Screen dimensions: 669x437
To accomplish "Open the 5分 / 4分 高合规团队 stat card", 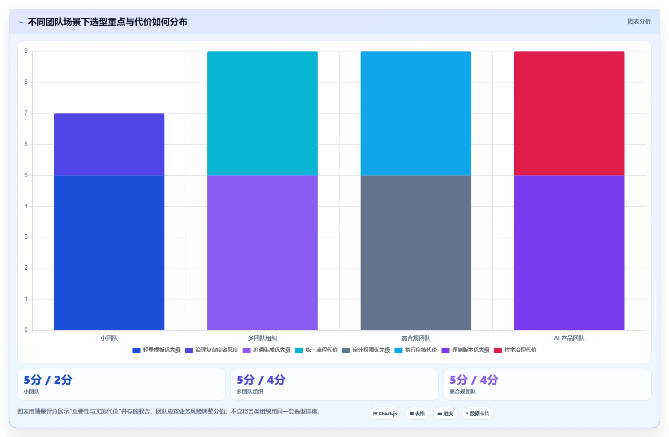I will (547, 384).
